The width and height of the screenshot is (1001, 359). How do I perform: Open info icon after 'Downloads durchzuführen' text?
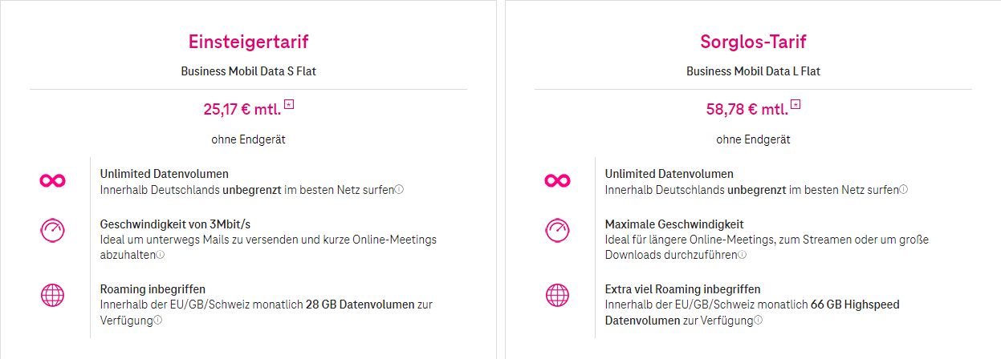[x=743, y=255]
